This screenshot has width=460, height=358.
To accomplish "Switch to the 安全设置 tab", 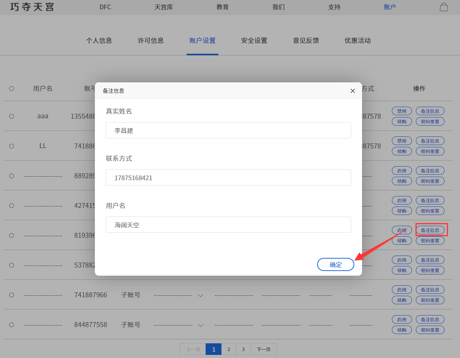I will 254,41.
